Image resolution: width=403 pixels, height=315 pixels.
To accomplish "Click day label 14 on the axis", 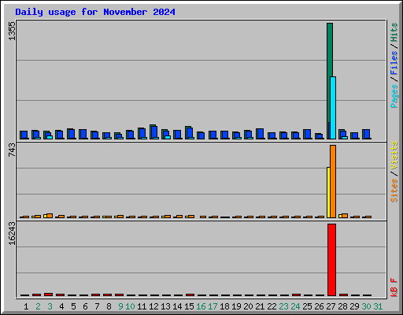I will (177, 306).
